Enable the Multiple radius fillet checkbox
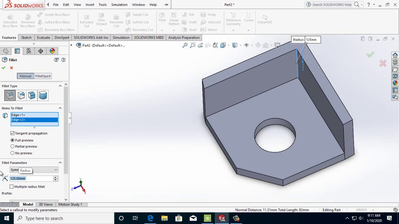 12,187
